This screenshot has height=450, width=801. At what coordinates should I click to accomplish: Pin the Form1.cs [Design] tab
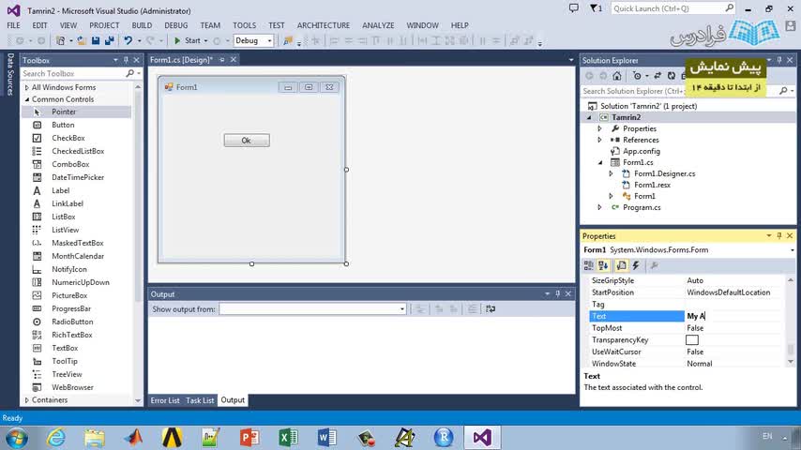221,60
